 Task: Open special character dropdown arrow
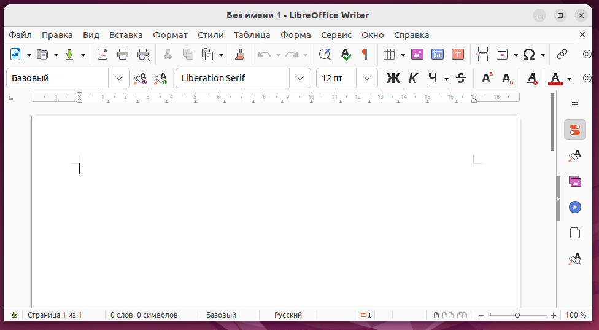pyautogui.click(x=543, y=55)
